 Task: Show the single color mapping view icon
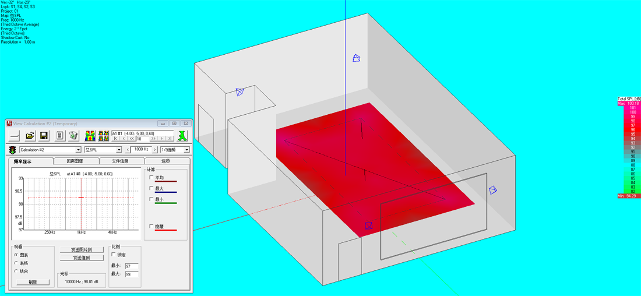(90, 136)
